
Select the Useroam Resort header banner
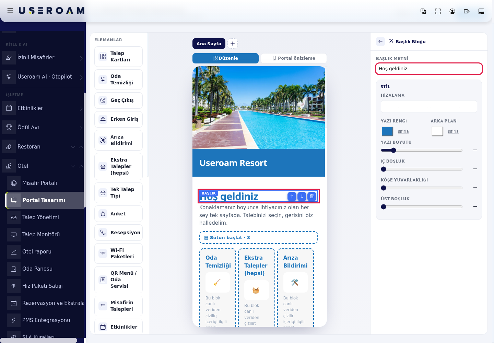259,163
